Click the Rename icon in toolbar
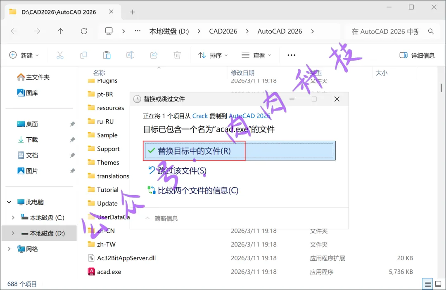This screenshot has height=290, width=446. click(x=130, y=55)
